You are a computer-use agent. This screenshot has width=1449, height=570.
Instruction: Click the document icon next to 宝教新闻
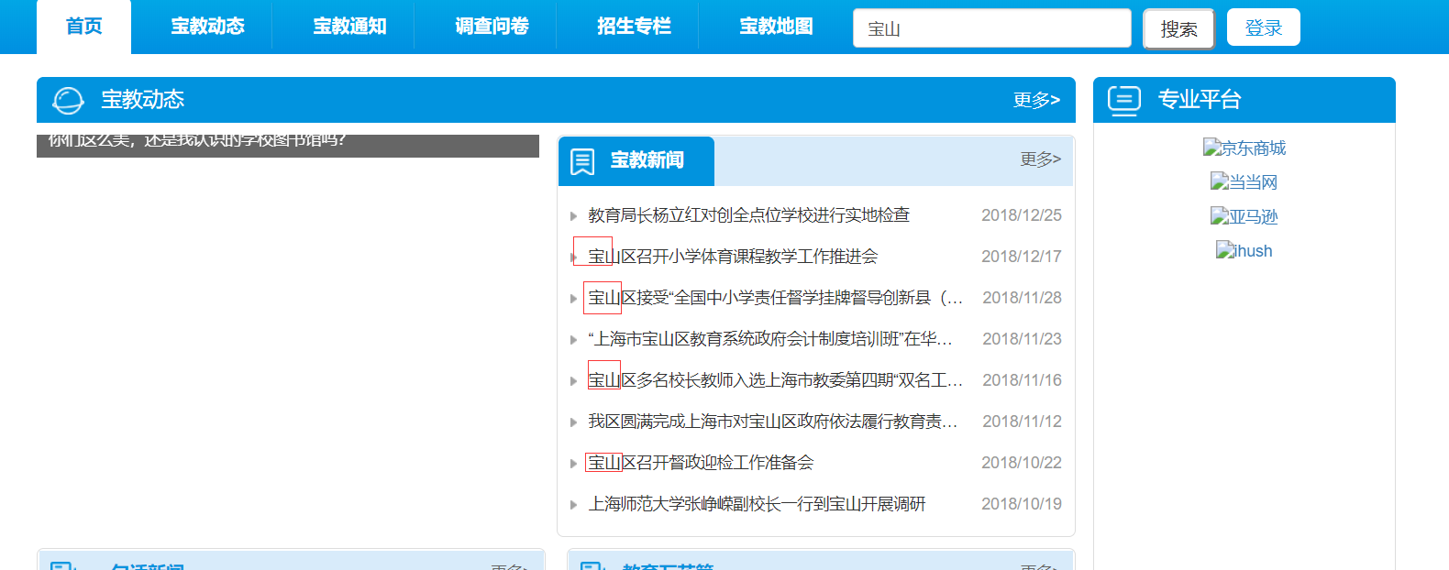click(582, 161)
